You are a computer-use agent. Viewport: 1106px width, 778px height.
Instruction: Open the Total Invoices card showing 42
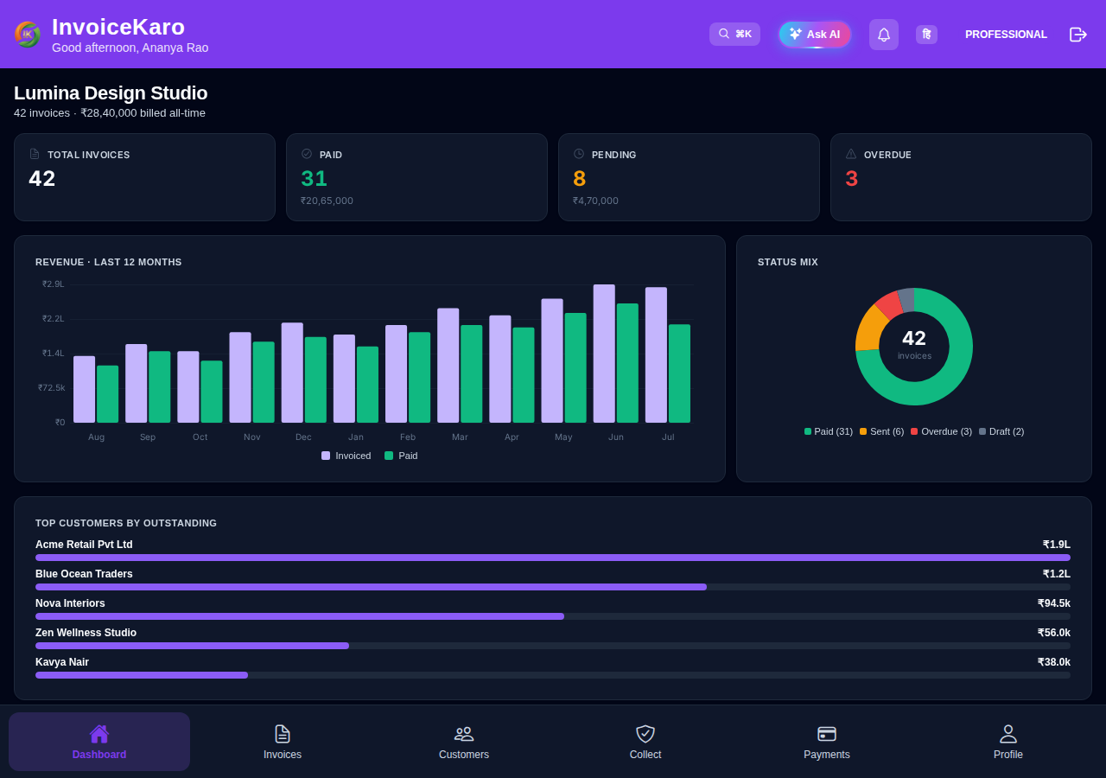144,177
